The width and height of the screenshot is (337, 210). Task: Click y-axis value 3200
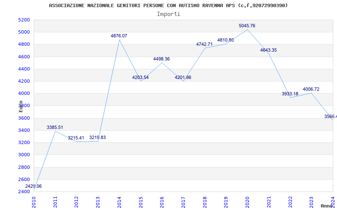point(24,142)
